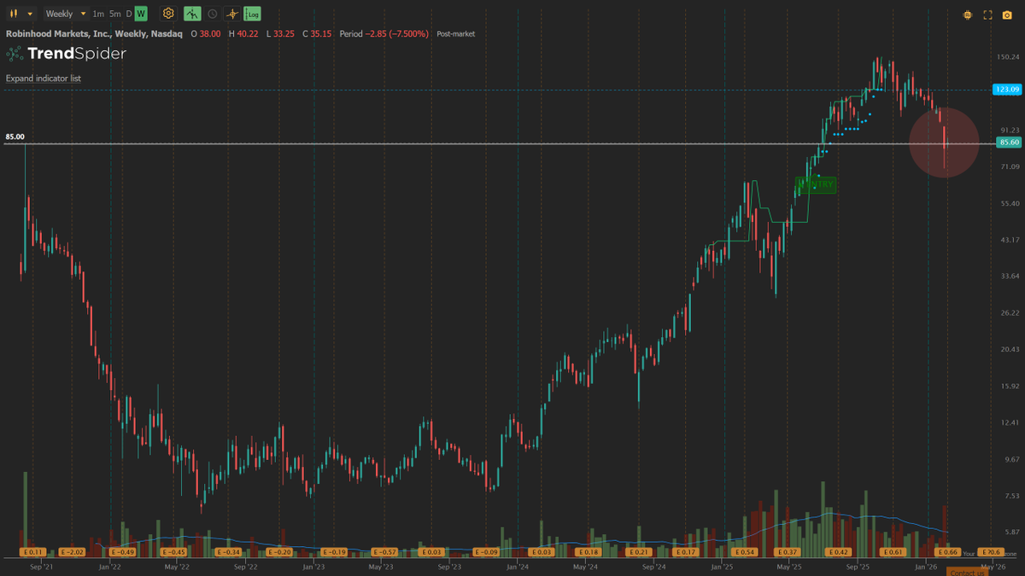This screenshot has width=1025, height=576.
Task: Open the chart settings gear
Action: pyautogui.click(x=168, y=14)
